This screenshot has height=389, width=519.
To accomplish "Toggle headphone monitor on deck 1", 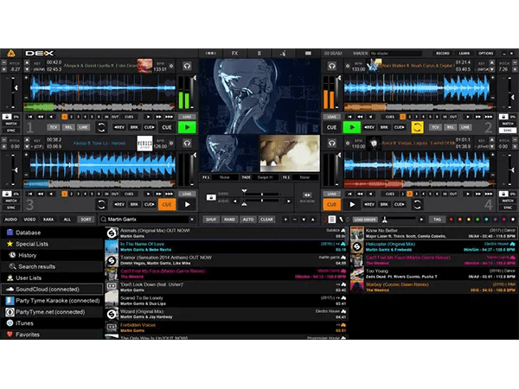I will coord(187,67).
